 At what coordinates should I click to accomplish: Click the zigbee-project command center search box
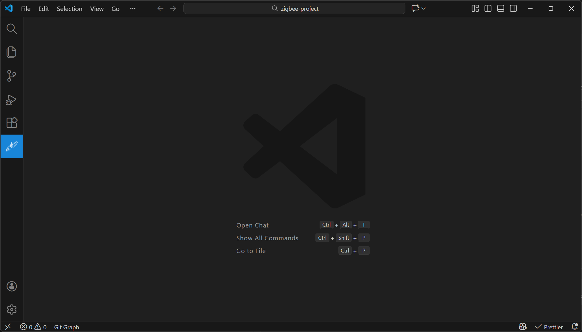coord(294,8)
